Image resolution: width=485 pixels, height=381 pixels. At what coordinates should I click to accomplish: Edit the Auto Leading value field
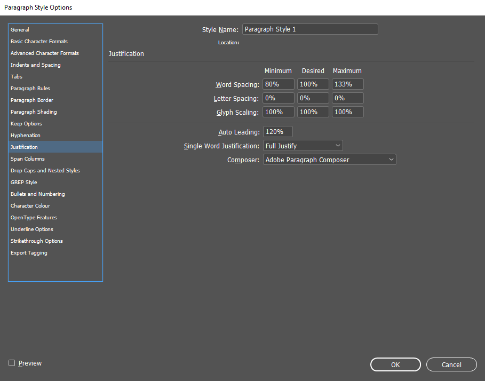(277, 132)
